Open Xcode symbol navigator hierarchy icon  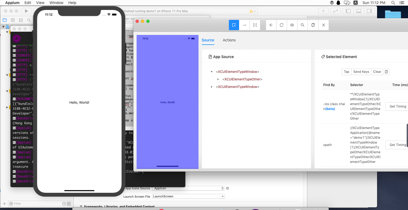[21, 20]
